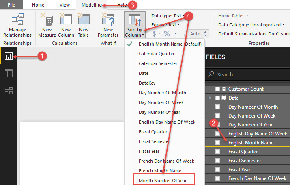Select French Month Name sort option
The height and width of the screenshot is (185, 290).
(165, 171)
